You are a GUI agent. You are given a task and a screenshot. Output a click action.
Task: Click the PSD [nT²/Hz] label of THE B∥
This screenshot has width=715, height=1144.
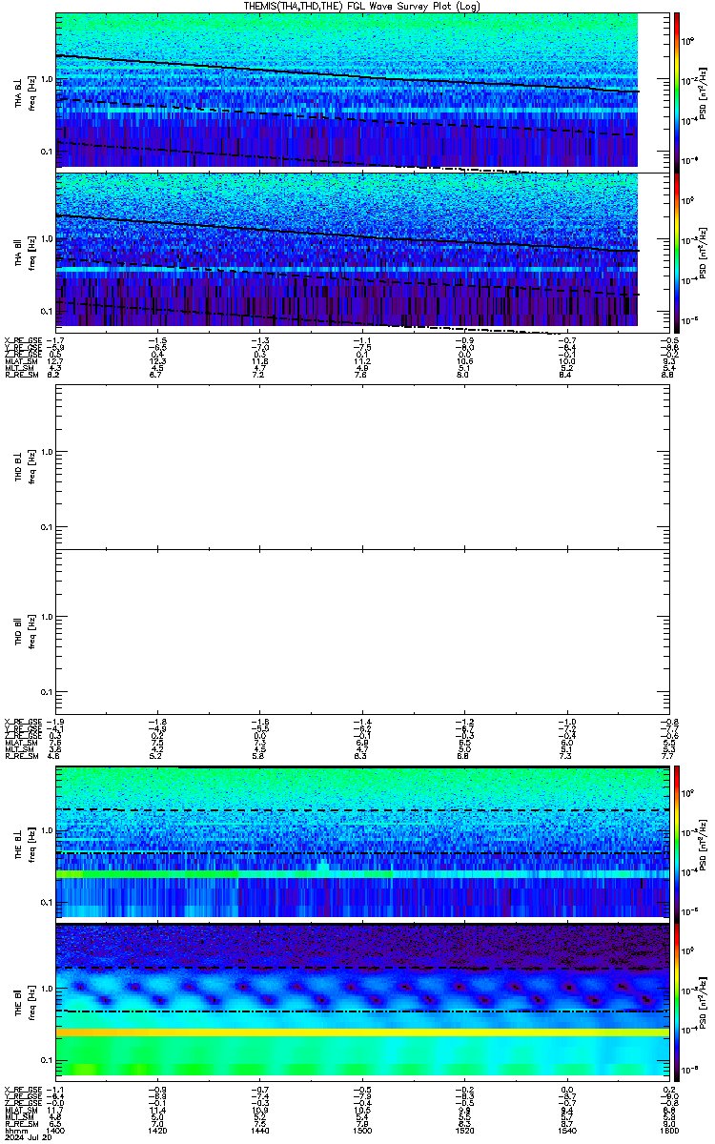[705, 1001]
